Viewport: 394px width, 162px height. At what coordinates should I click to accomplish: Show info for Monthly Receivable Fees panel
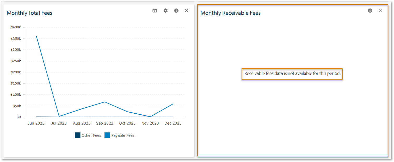[x=370, y=11]
